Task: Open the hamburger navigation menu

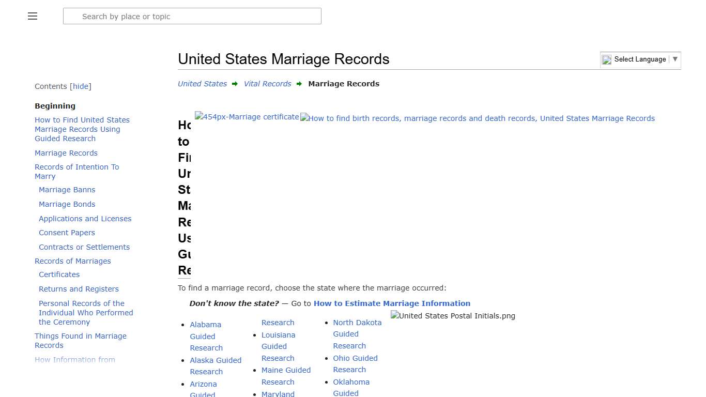Action: click(32, 16)
